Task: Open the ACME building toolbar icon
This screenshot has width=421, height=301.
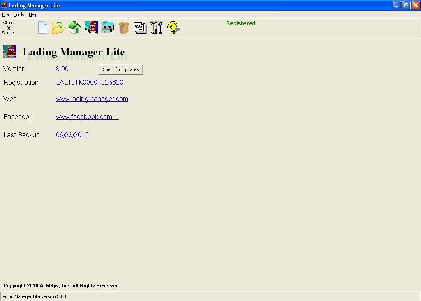Action: point(108,28)
